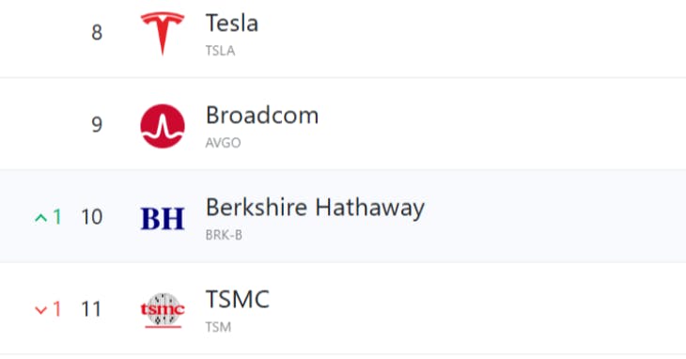This screenshot has height=359, width=686.
Task: Click rank number 10
Action: (92, 217)
